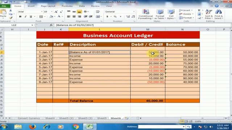Click the Insert Function fx icon
Screen dimensions: 232x130
pyautogui.click(x=51, y=25)
